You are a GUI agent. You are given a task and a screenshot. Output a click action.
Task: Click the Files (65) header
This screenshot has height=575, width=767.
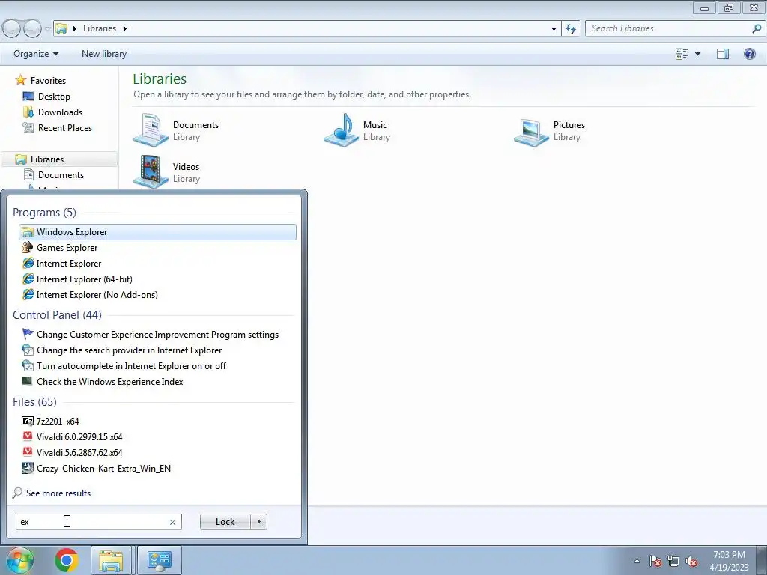pyautogui.click(x=34, y=401)
